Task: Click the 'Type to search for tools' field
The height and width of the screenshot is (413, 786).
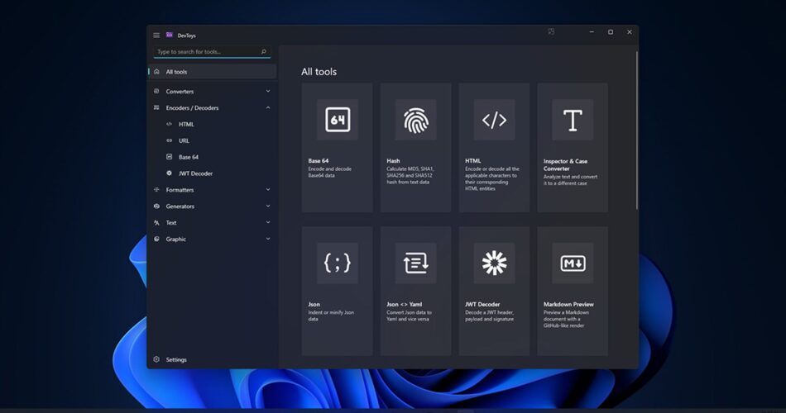Action: click(x=212, y=51)
